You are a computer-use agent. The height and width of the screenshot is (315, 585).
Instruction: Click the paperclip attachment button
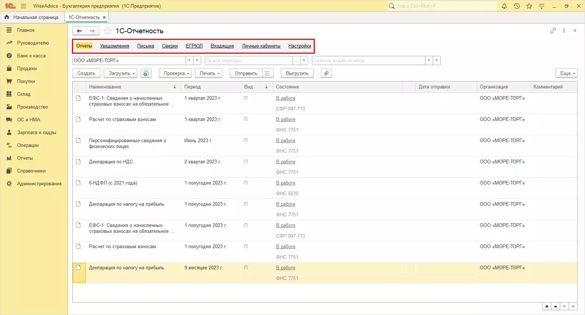pos(326,73)
